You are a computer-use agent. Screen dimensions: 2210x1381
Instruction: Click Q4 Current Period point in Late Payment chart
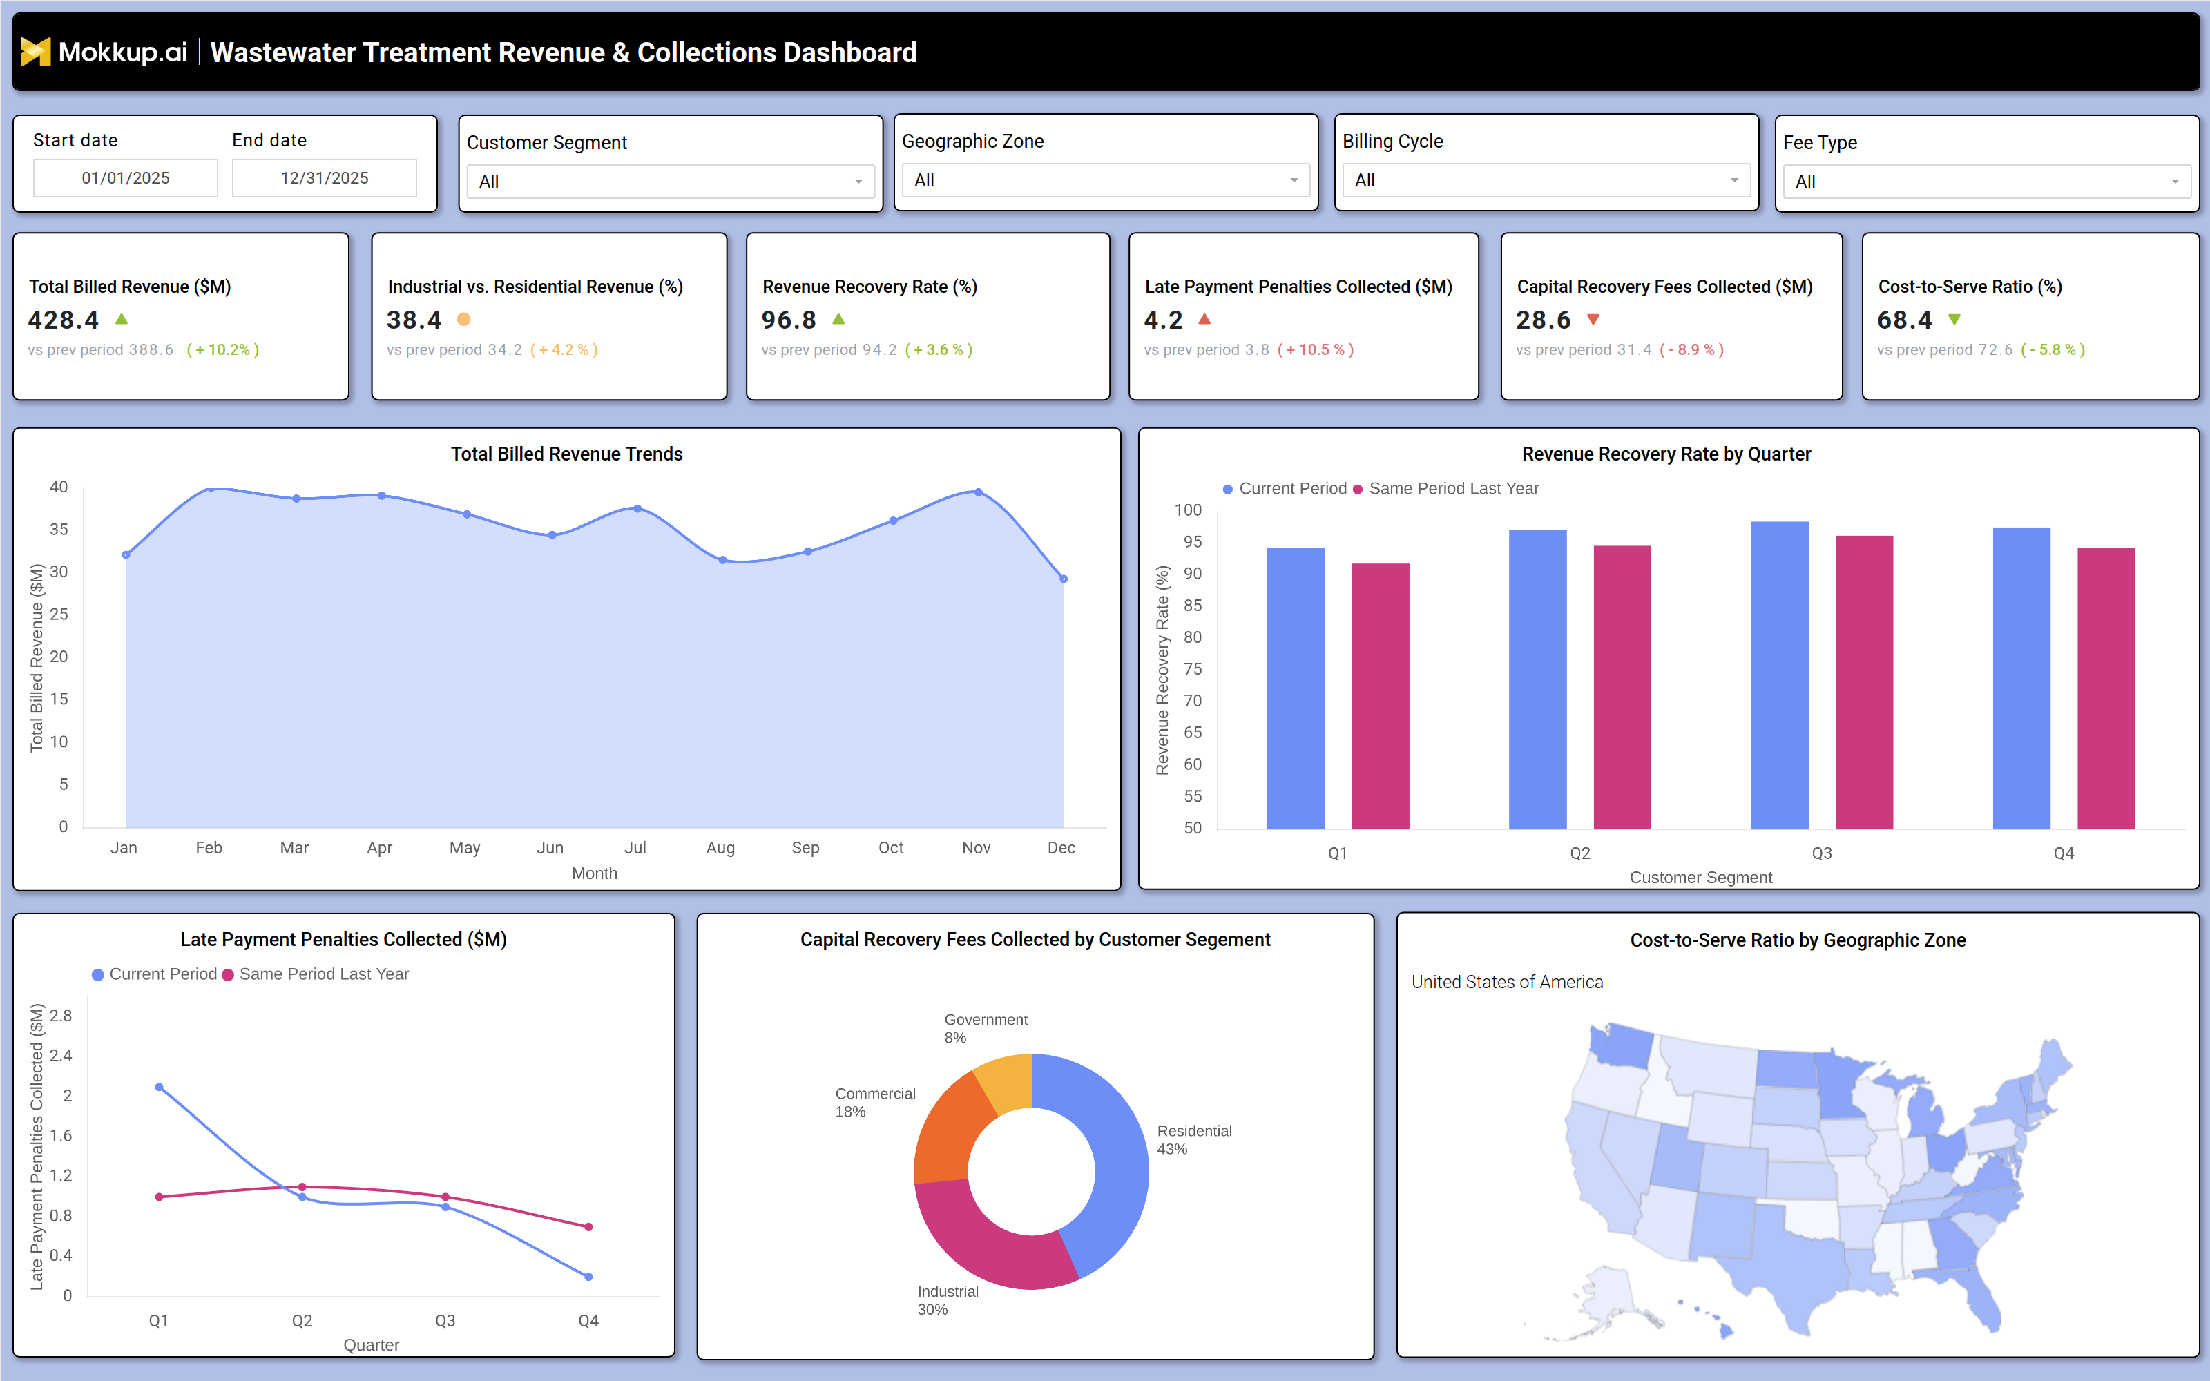click(x=588, y=1277)
